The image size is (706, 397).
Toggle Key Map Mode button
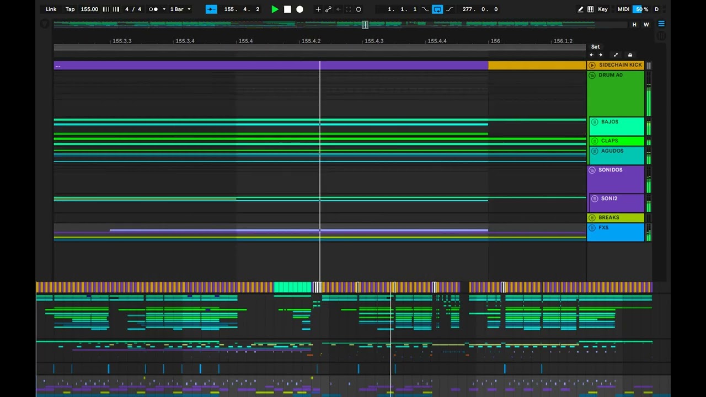pyautogui.click(x=603, y=9)
